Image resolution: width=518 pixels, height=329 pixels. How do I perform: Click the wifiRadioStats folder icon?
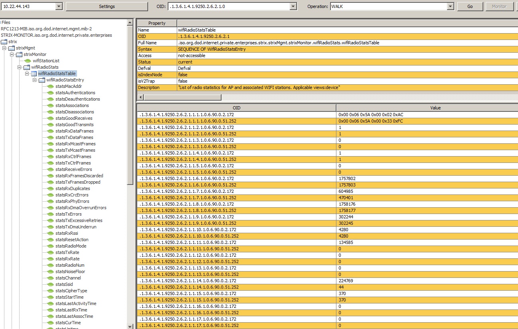27,67
